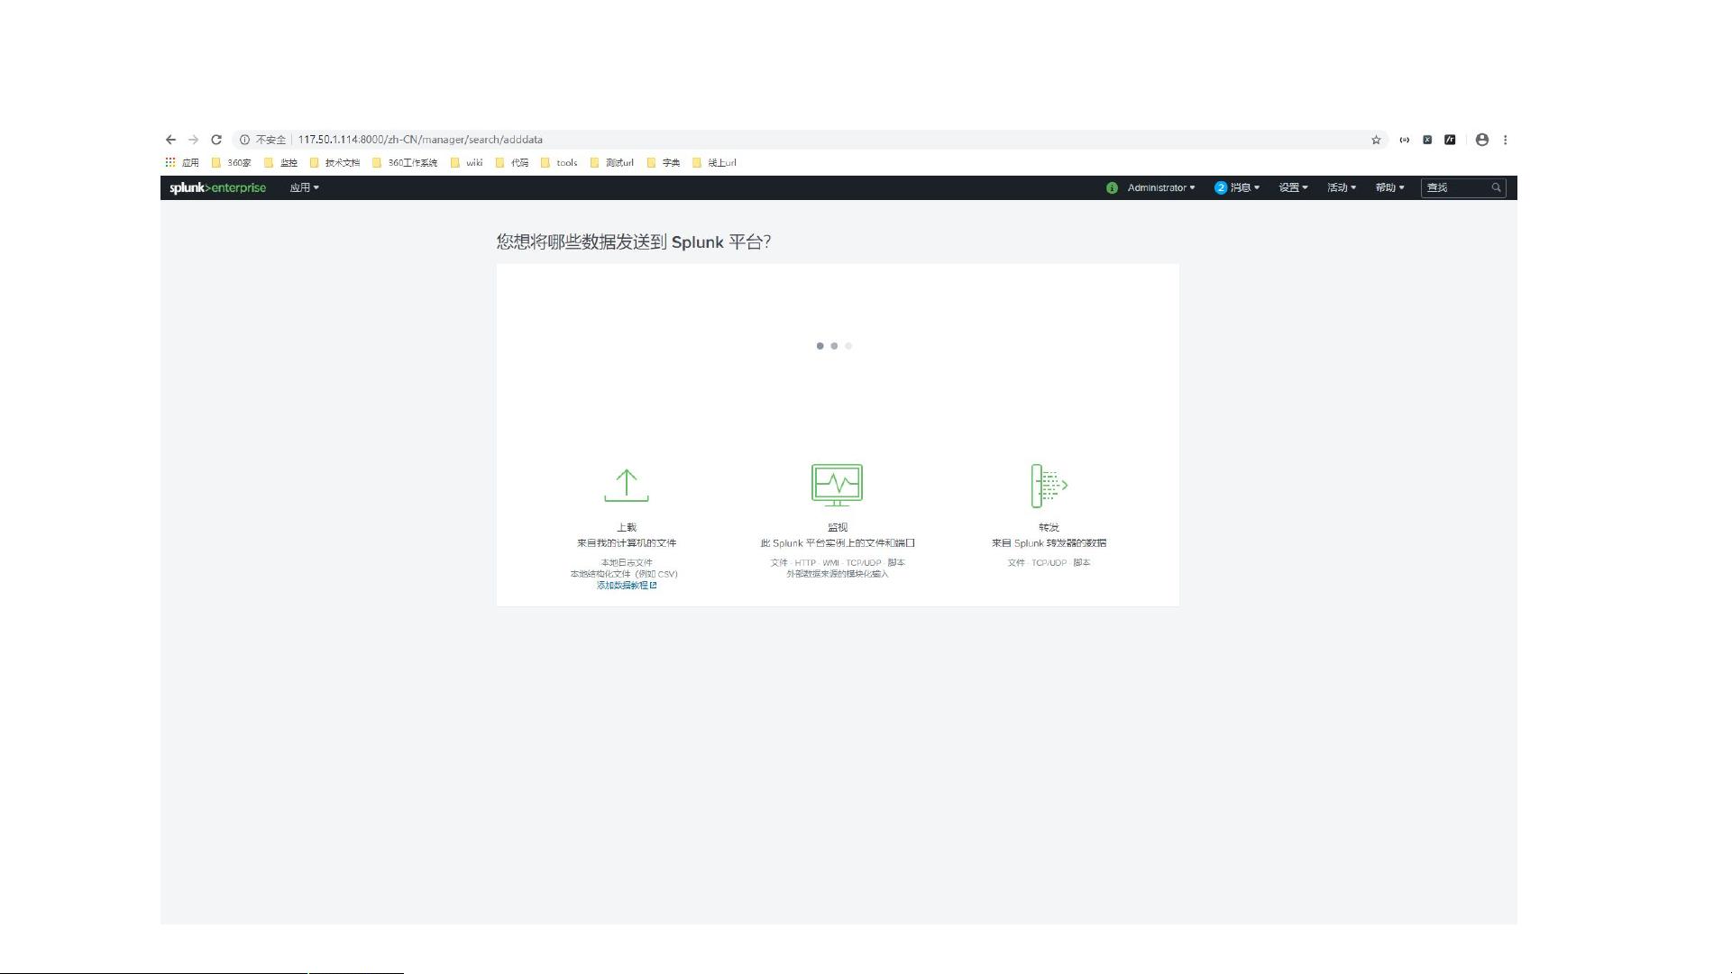Click the 此 Splunk 平台实例上的文件和端口 text
This screenshot has height=974, width=1732.
(x=838, y=543)
